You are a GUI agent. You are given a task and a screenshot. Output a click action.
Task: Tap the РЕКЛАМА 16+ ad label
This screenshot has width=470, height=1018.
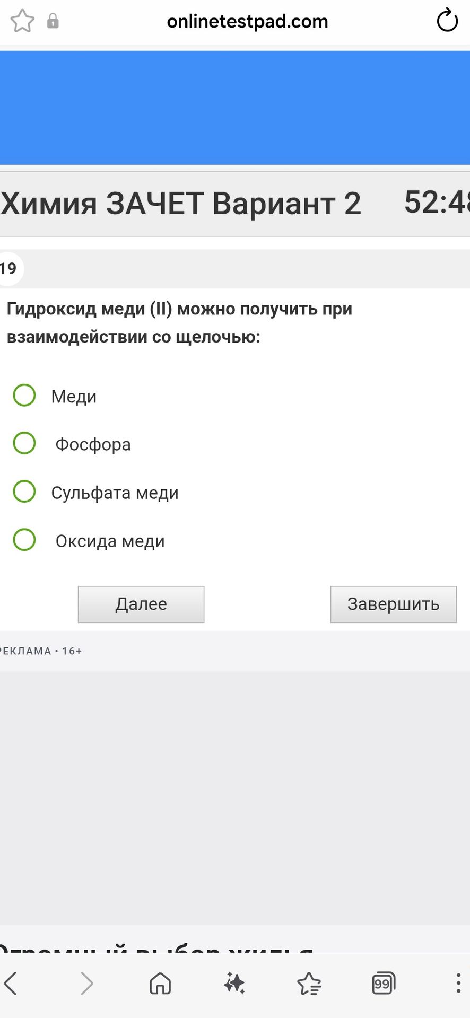[41, 651]
